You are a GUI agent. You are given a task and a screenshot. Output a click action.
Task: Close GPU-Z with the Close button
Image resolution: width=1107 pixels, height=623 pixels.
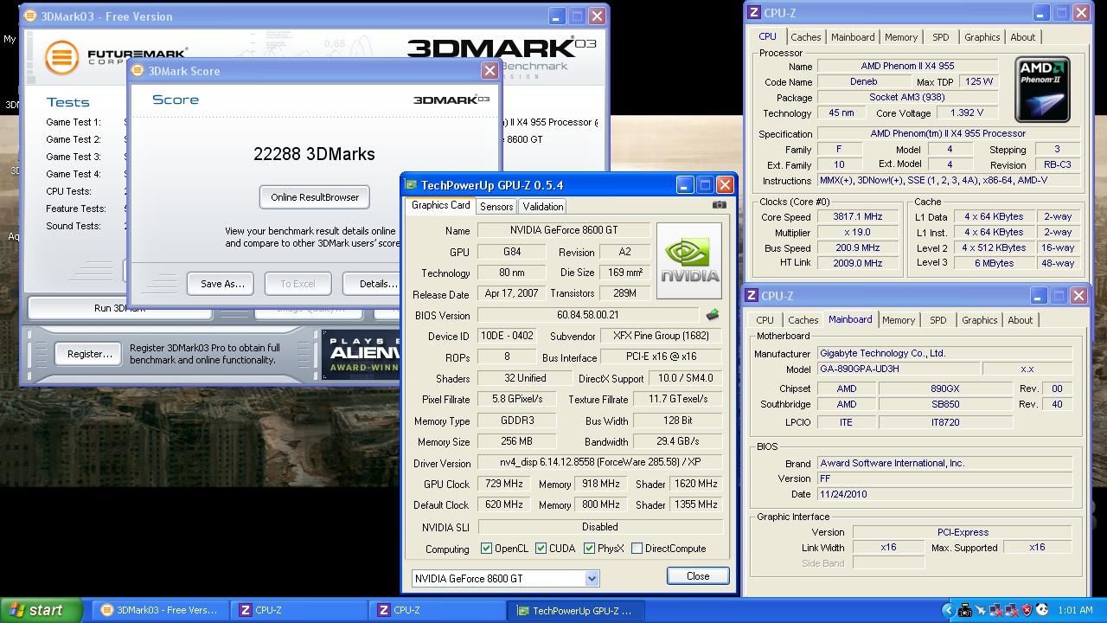(x=698, y=576)
